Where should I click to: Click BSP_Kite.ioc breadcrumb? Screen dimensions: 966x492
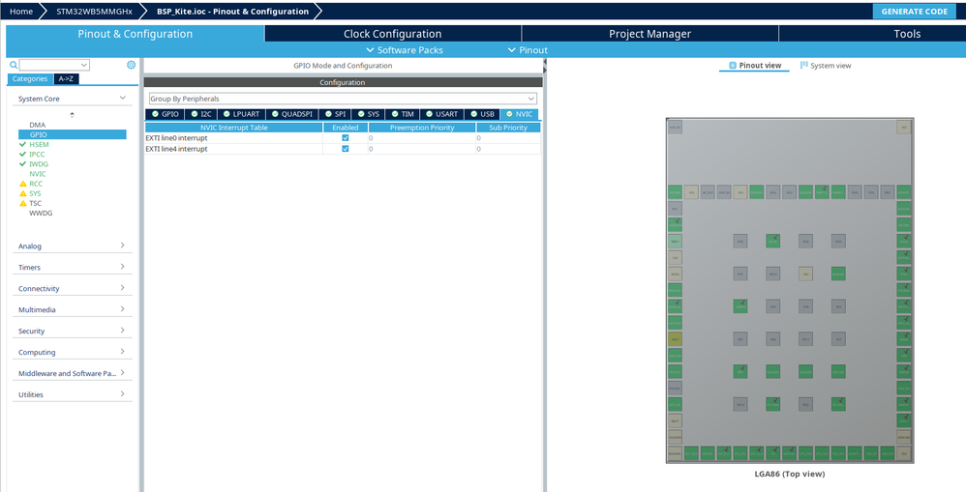[x=232, y=11]
